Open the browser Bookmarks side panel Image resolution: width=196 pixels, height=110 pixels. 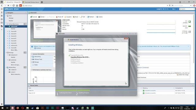pos(2,9)
